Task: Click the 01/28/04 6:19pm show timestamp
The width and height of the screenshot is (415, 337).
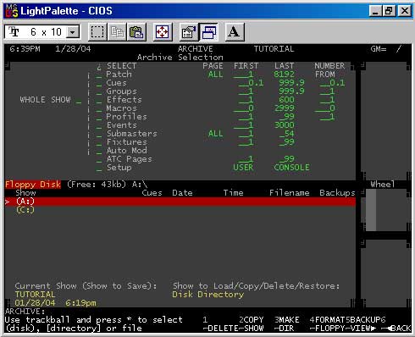Action: point(55,303)
